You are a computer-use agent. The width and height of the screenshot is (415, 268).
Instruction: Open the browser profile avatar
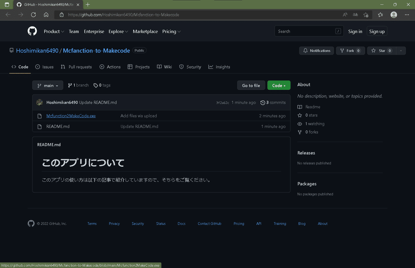pos(394,15)
